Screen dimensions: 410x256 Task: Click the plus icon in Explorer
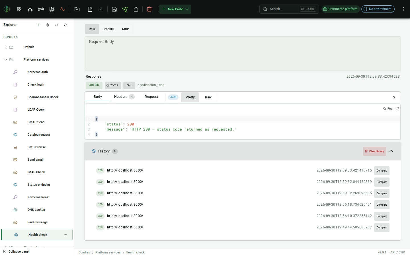(x=38, y=25)
